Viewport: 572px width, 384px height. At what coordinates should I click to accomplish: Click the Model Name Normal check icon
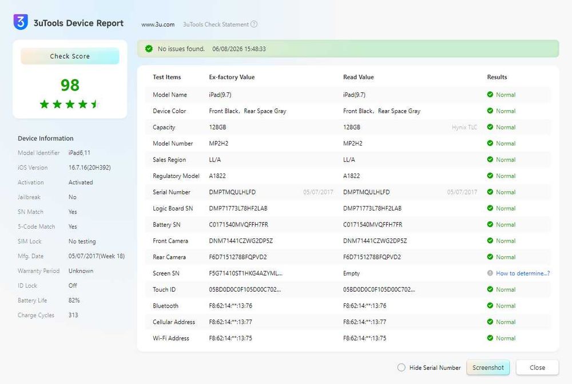[x=490, y=95]
